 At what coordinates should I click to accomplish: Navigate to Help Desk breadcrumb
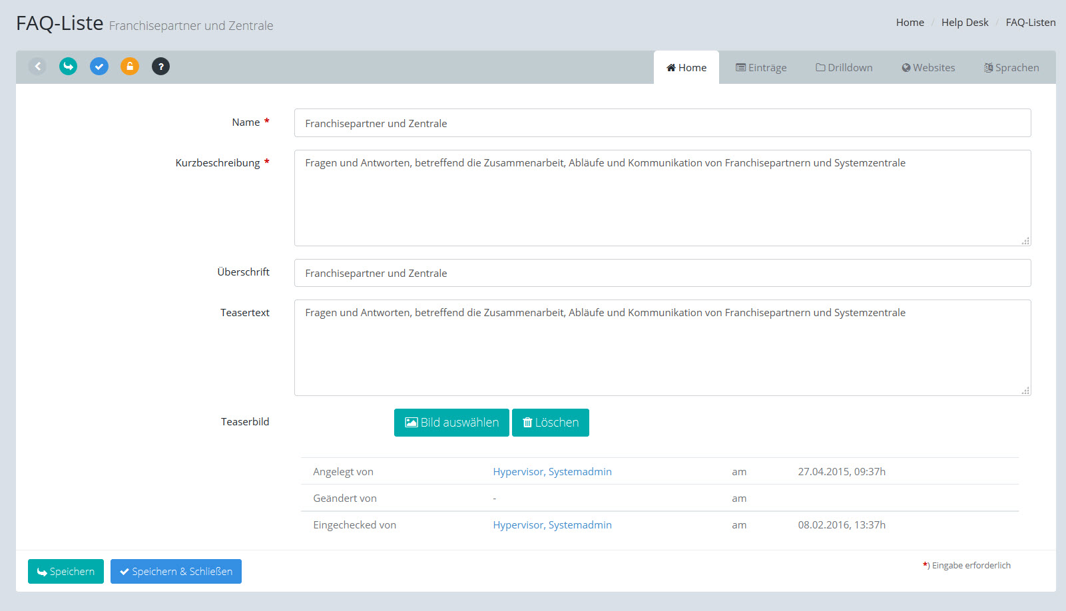(x=964, y=23)
